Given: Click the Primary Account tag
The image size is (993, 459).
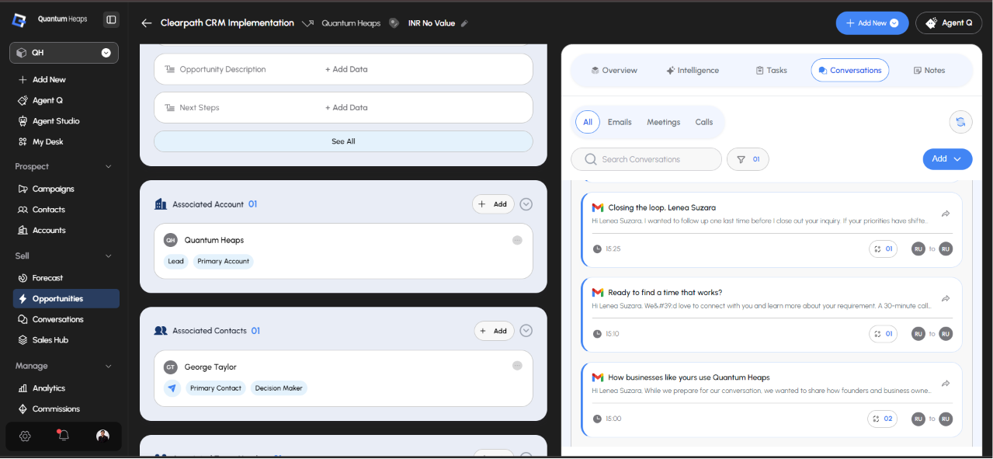Looking at the screenshot, I should point(224,262).
